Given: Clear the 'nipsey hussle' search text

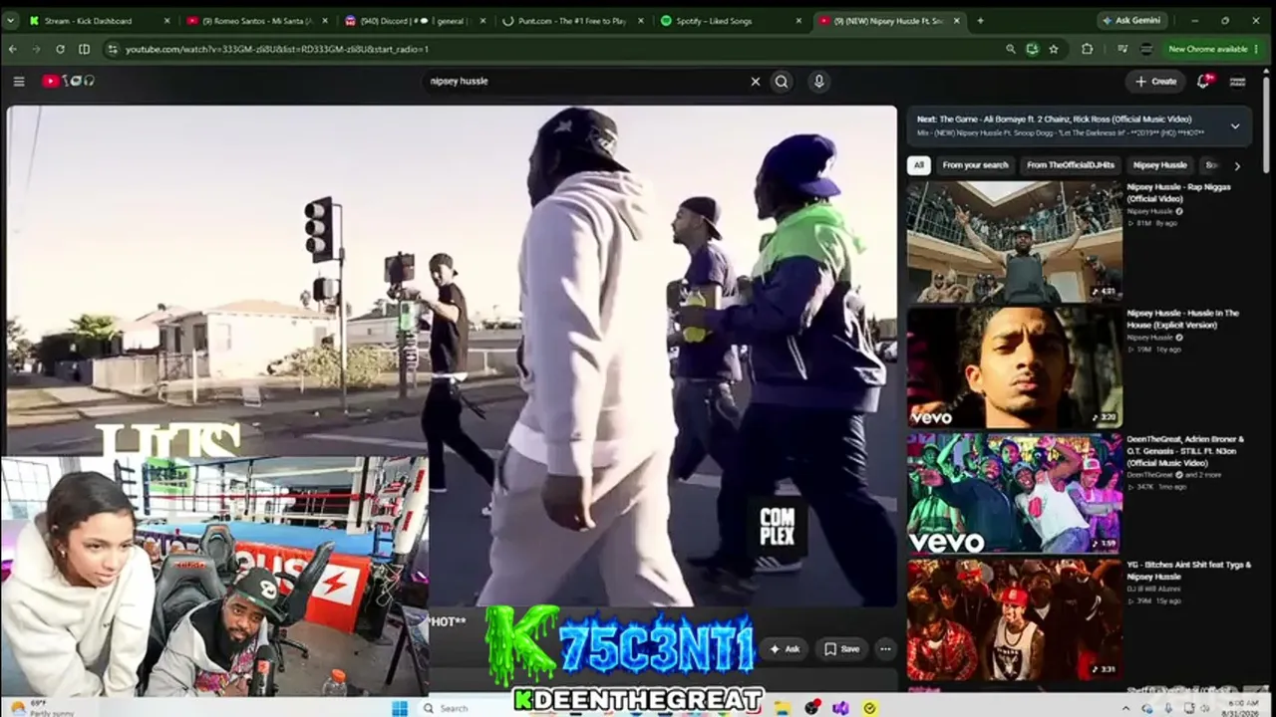Looking at the screenshot, I should [x=755, y=82].
